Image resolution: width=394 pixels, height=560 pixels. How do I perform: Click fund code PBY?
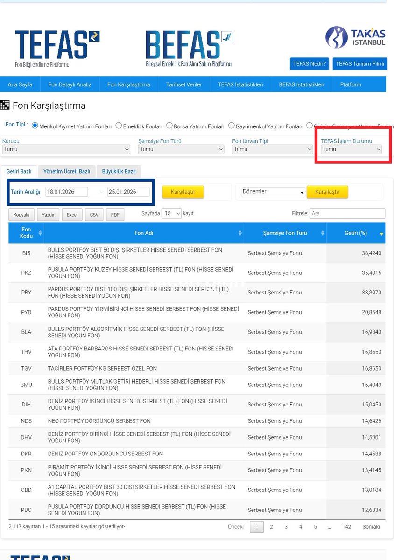pyautogui.click(x=26, y=293)
